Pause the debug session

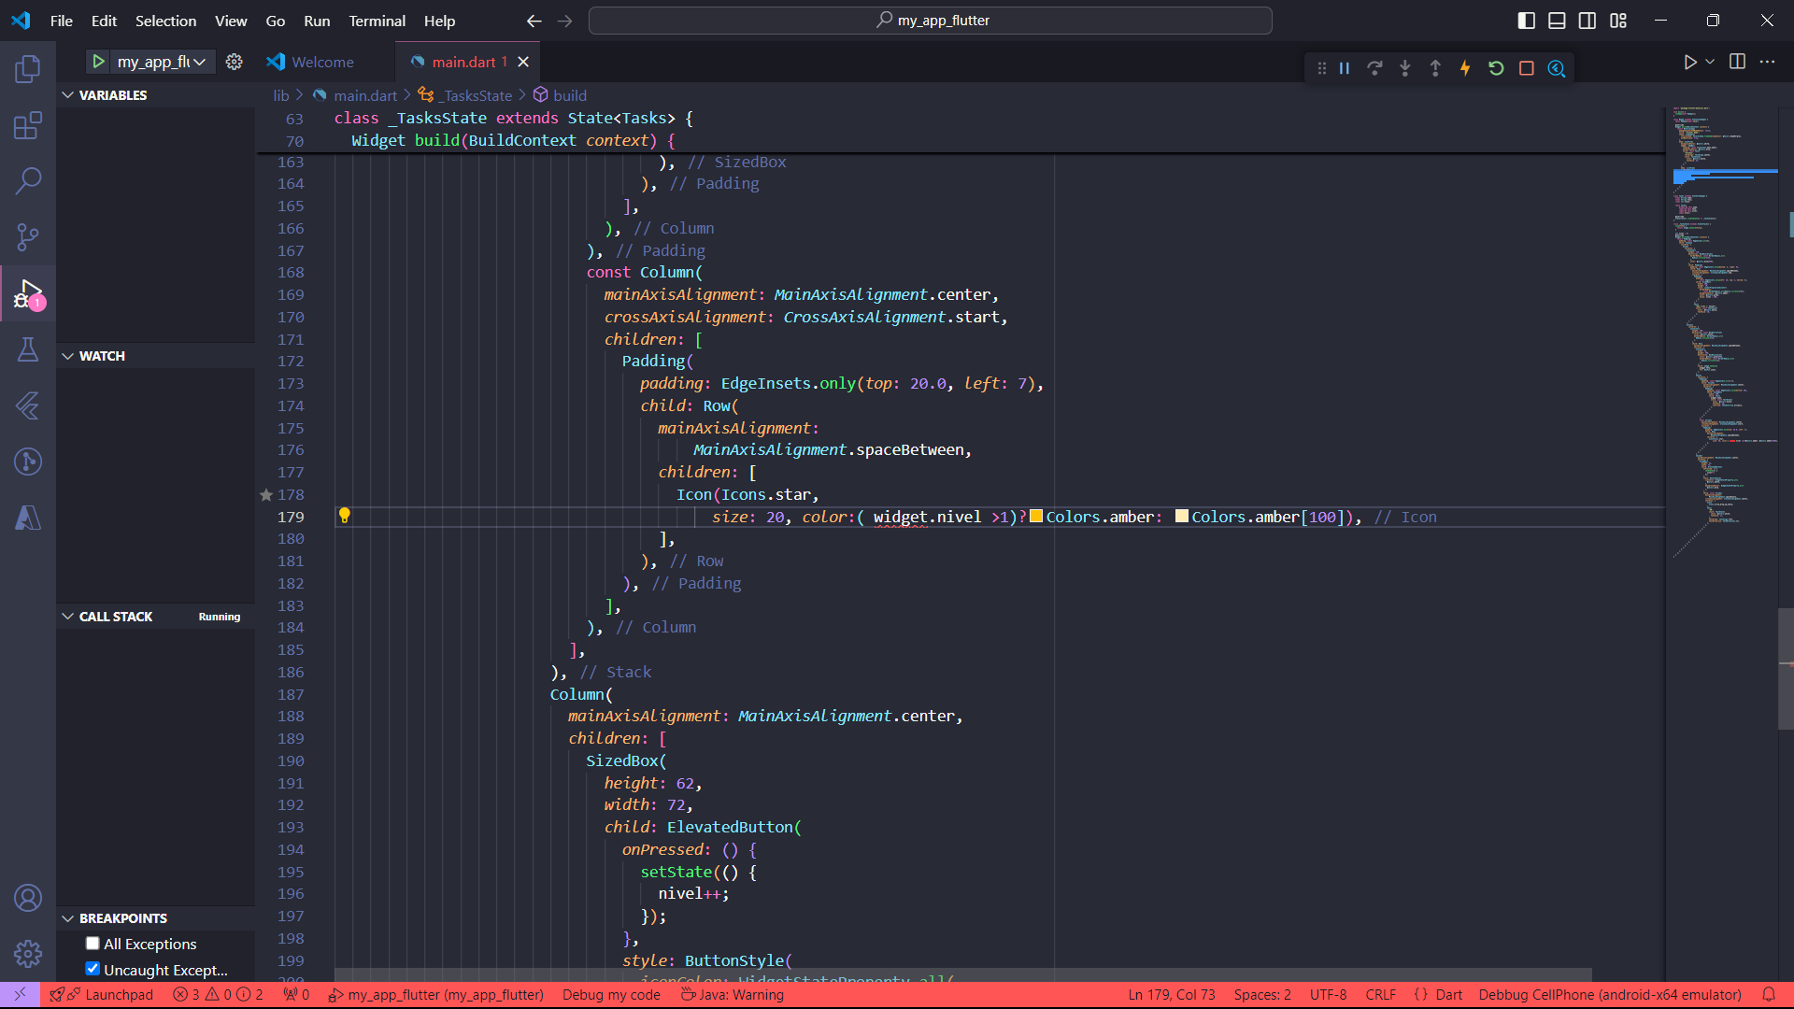tap(1345, 68)
